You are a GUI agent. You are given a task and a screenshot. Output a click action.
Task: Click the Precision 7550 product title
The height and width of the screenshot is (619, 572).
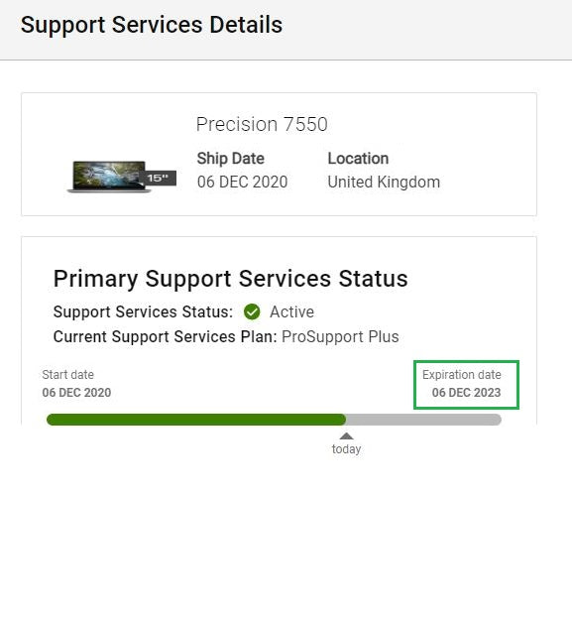pos(262,124)
